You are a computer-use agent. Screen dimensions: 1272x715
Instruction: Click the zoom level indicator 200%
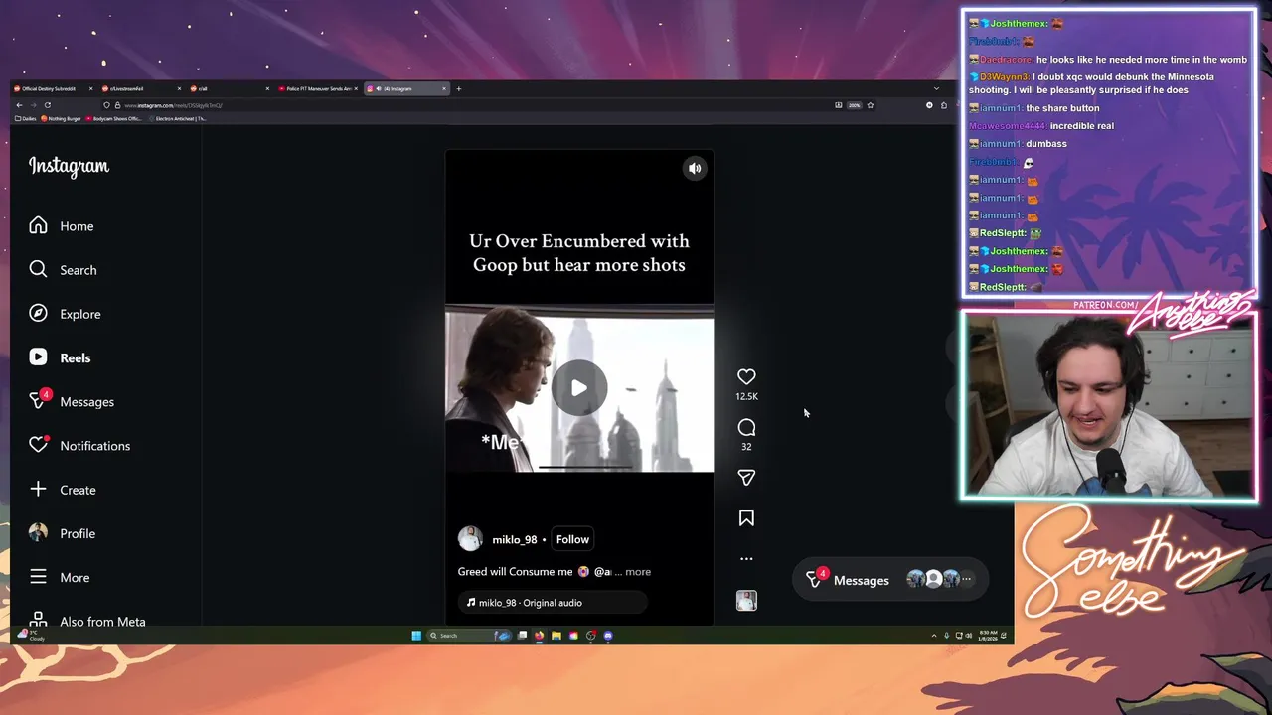click(x=854, y=105)
